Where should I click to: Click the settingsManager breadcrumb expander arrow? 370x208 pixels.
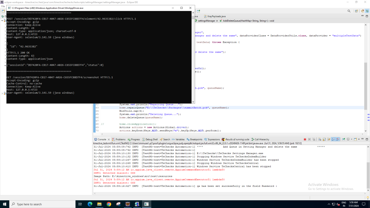click(217, 21)
